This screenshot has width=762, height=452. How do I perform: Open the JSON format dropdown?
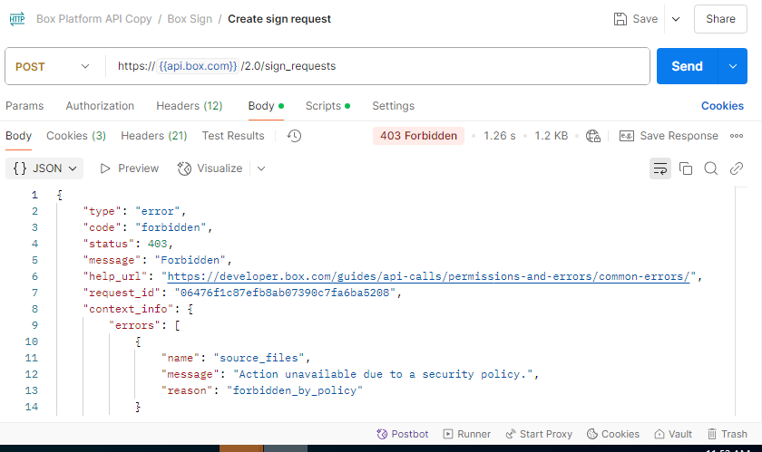click(x=44, y=168)
